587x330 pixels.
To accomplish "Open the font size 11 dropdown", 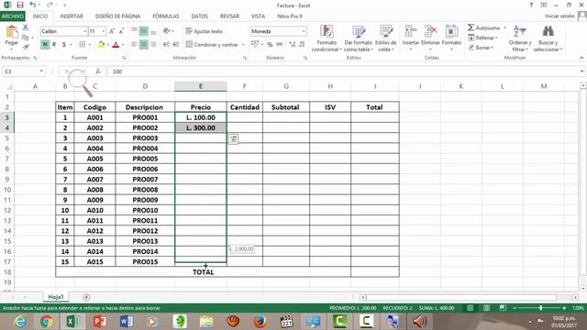I will tap(104, 31).
